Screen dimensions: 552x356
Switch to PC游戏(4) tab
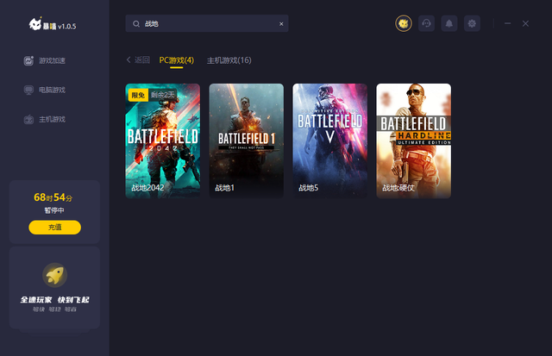point(176,60)
